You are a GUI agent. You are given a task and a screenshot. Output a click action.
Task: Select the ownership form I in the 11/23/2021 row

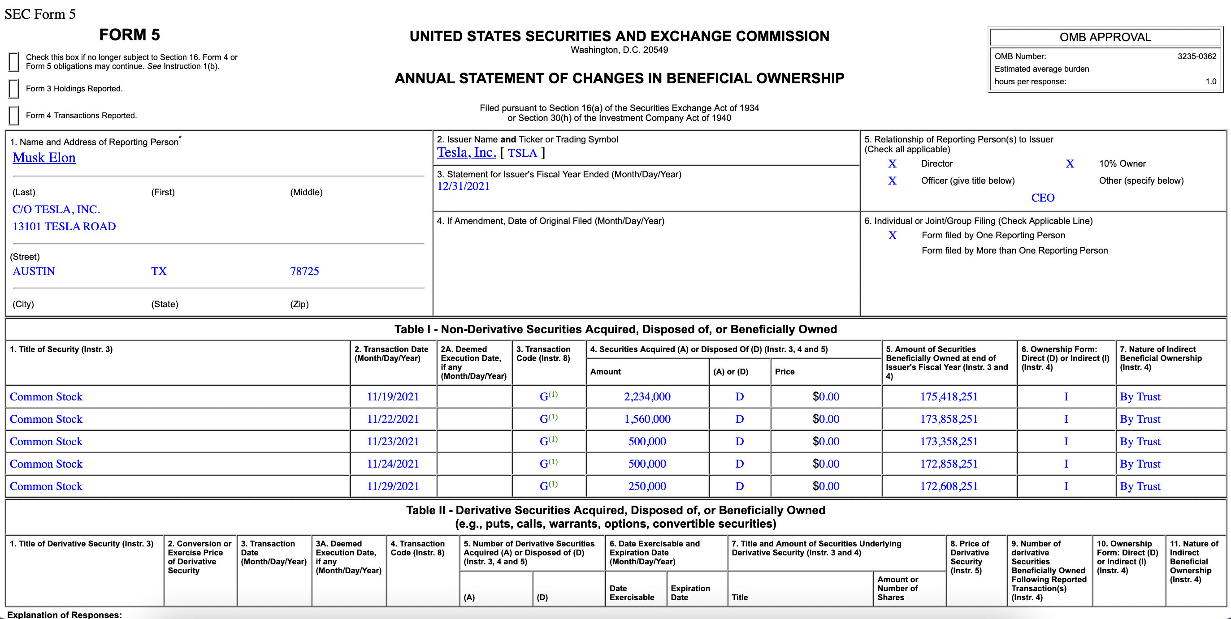coord(1066,442)
